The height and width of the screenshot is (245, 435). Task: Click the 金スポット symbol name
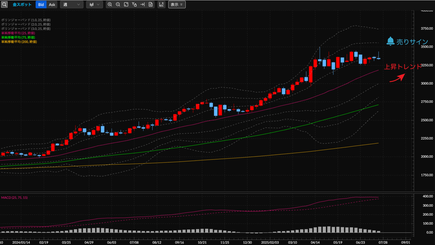(22, 5)
